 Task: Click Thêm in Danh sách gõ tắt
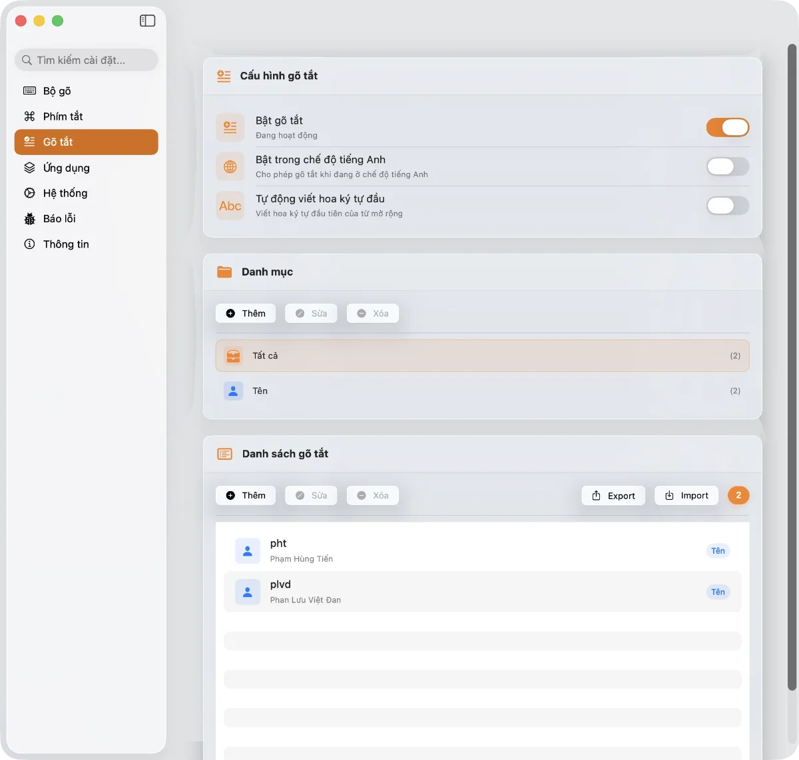click(246, 496)
